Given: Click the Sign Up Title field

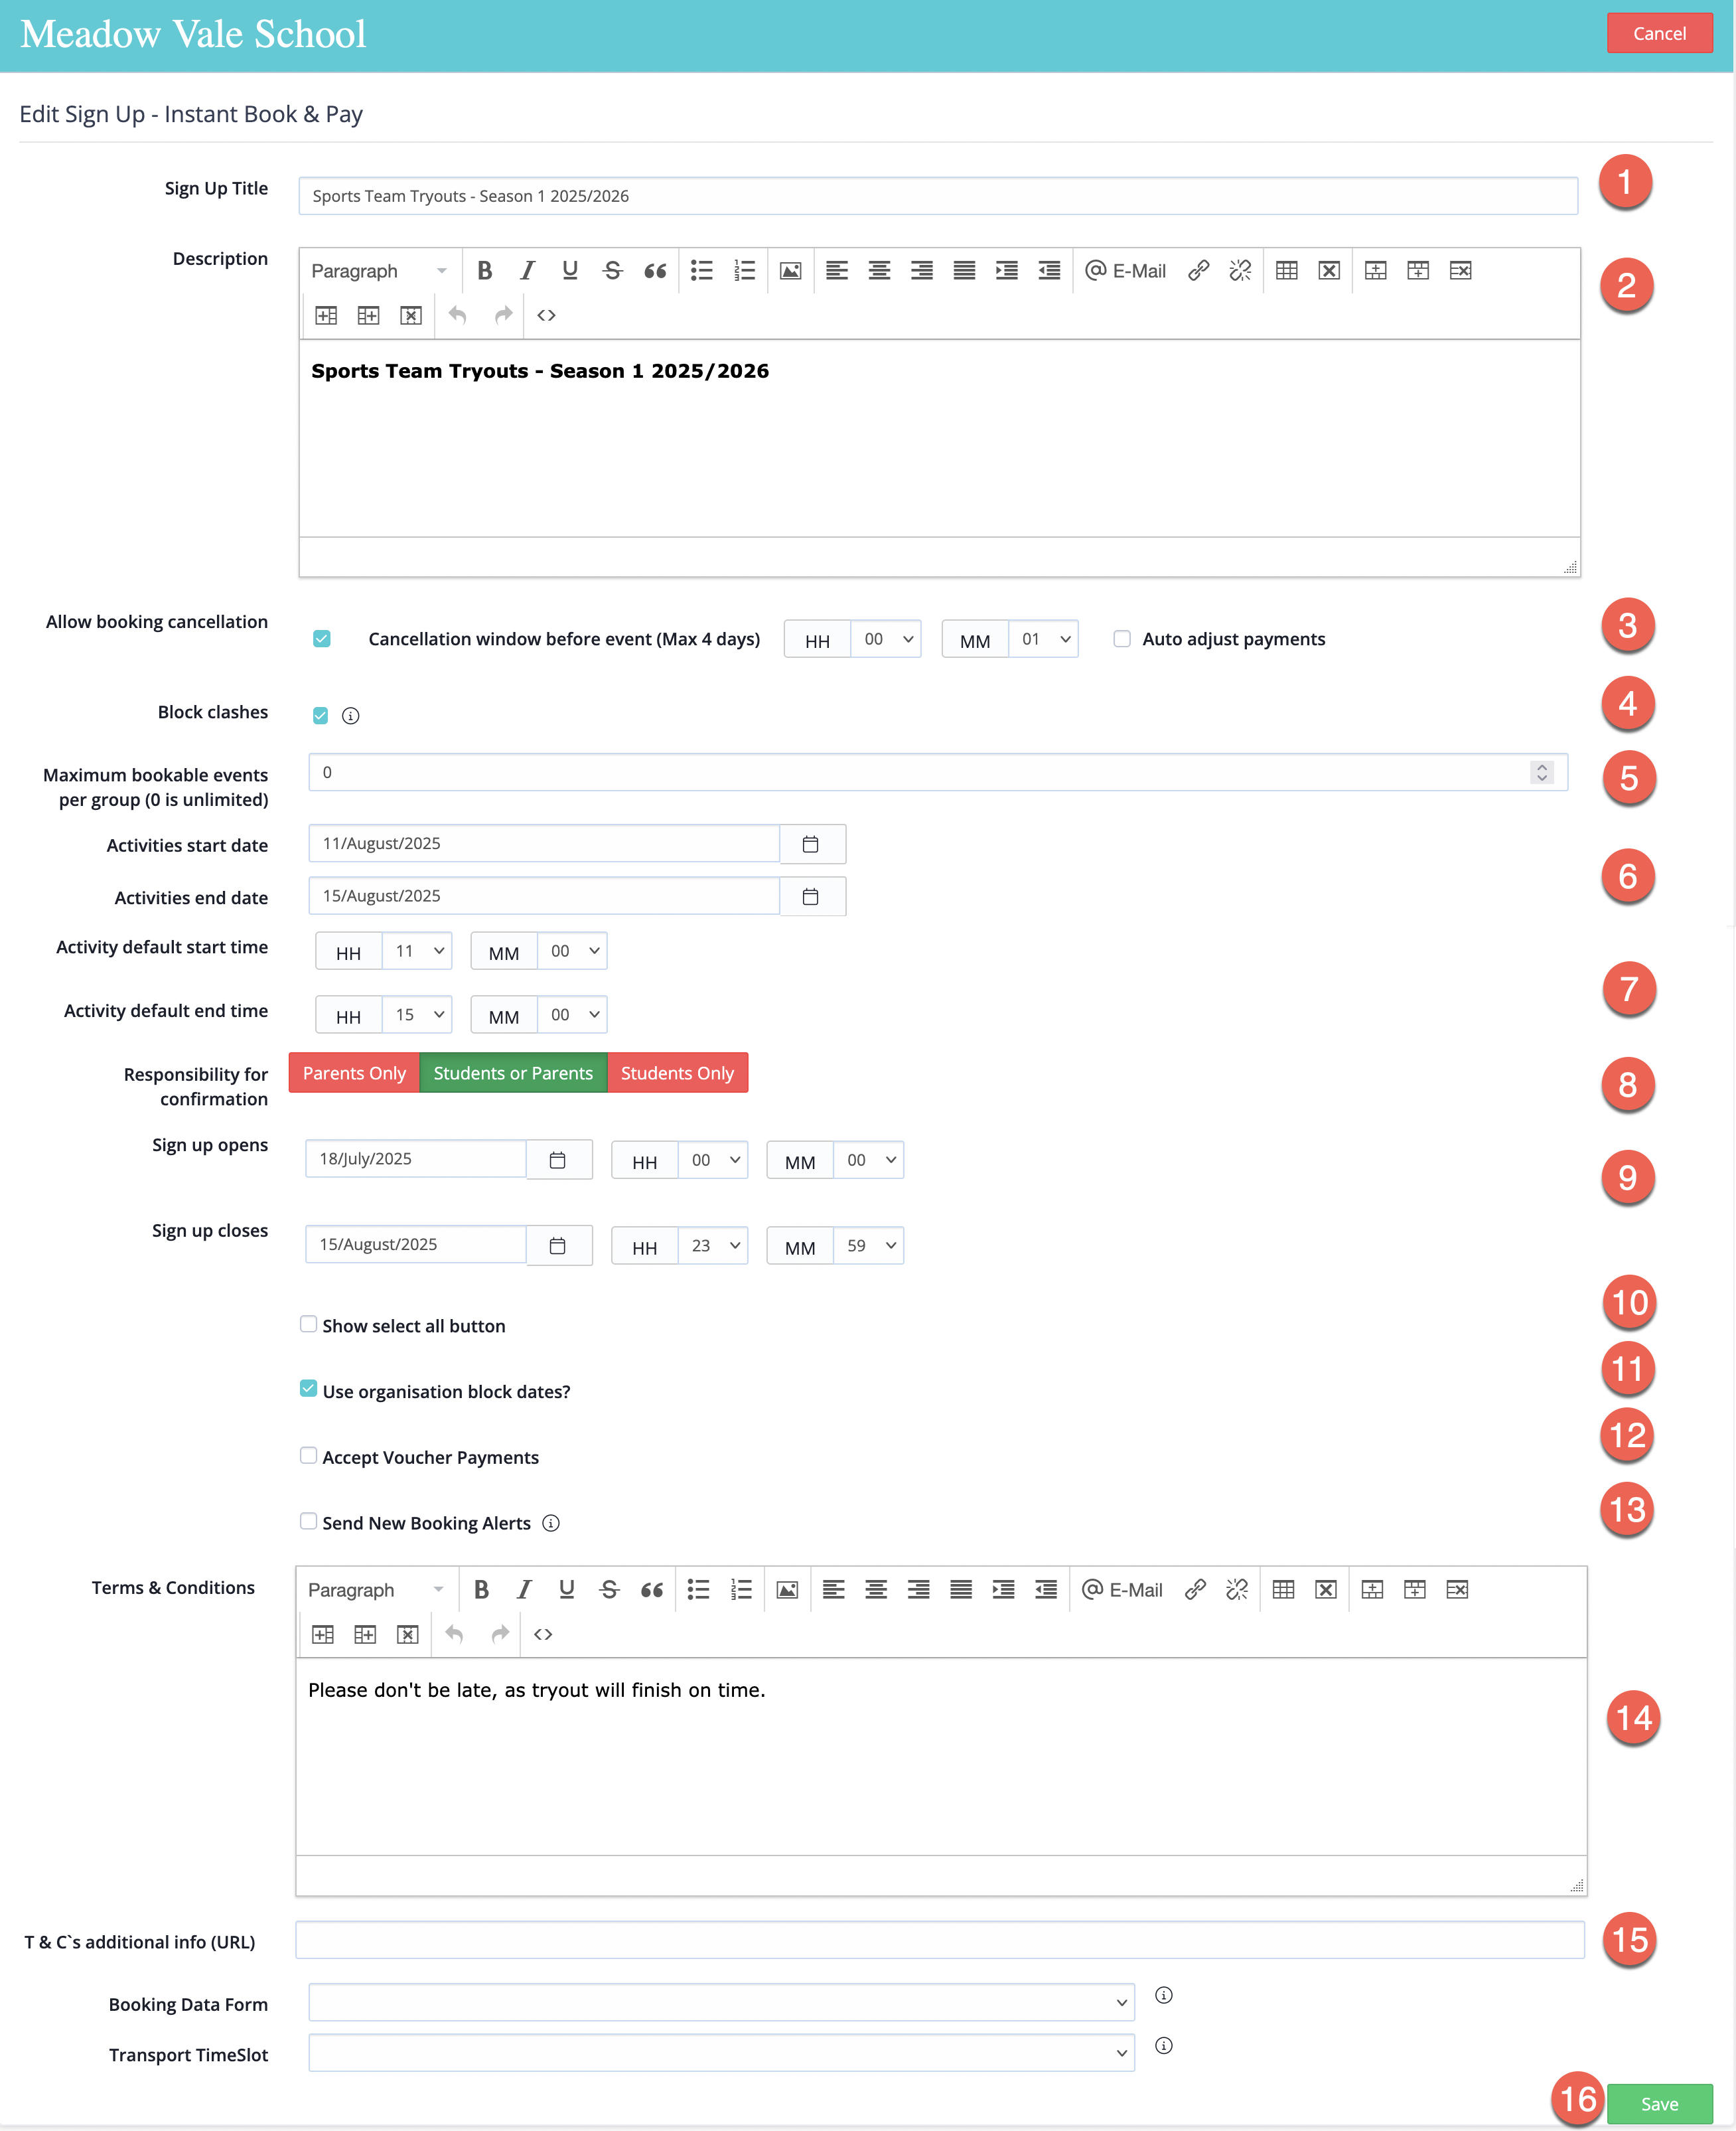Looking at the screenshot, I should [x=938, y=196].
